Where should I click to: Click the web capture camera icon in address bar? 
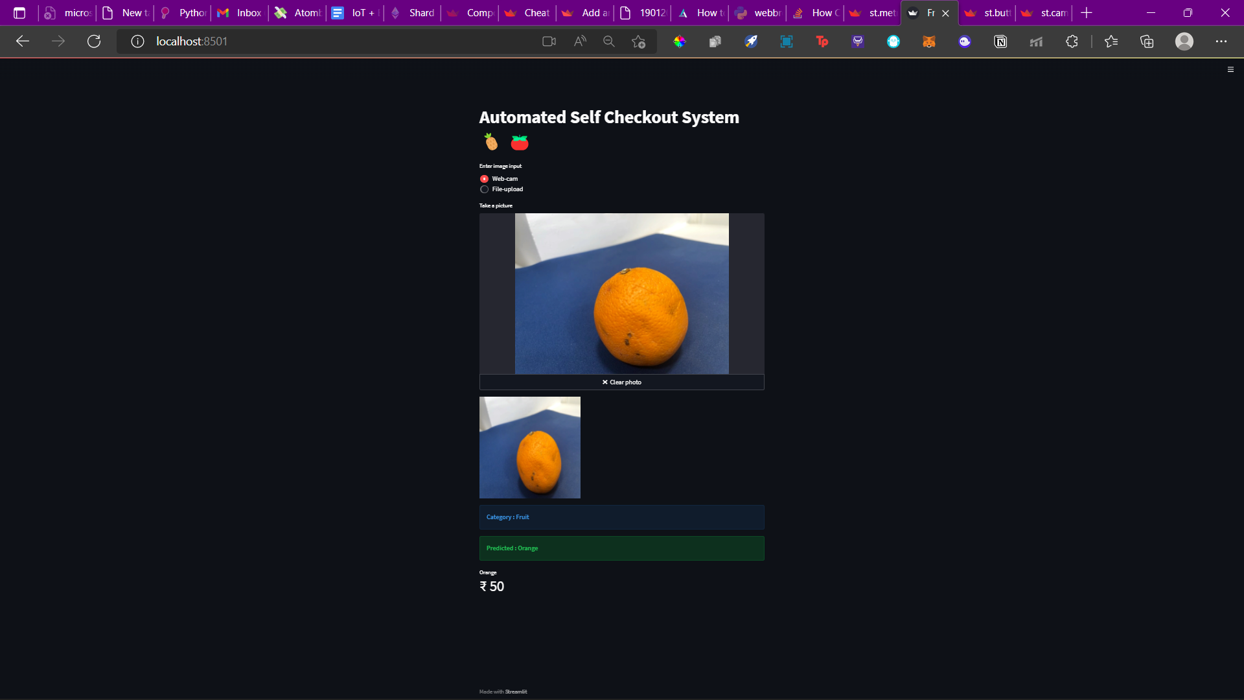click(549, 41)
